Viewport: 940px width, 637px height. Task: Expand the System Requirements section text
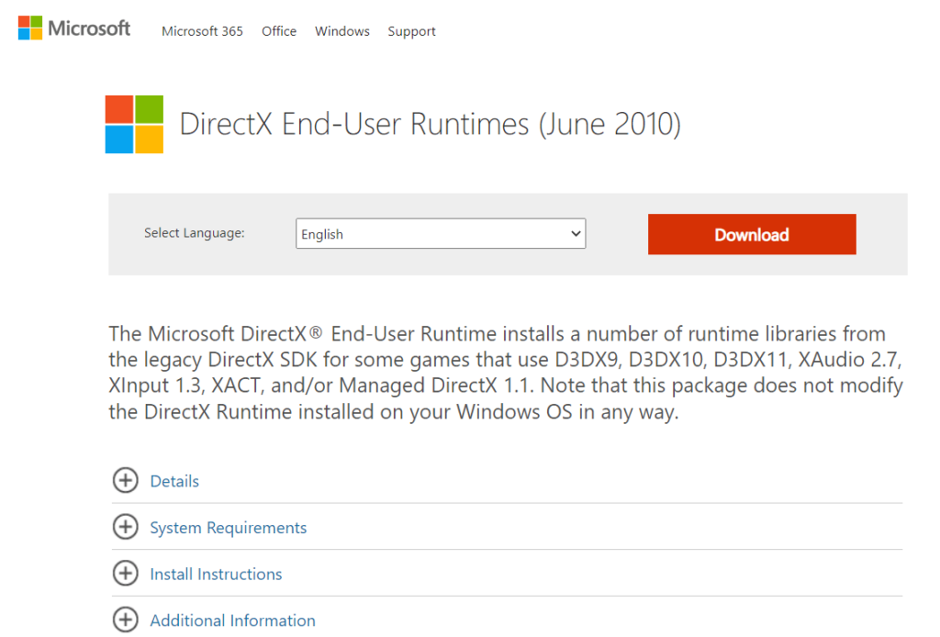(229, 528)
